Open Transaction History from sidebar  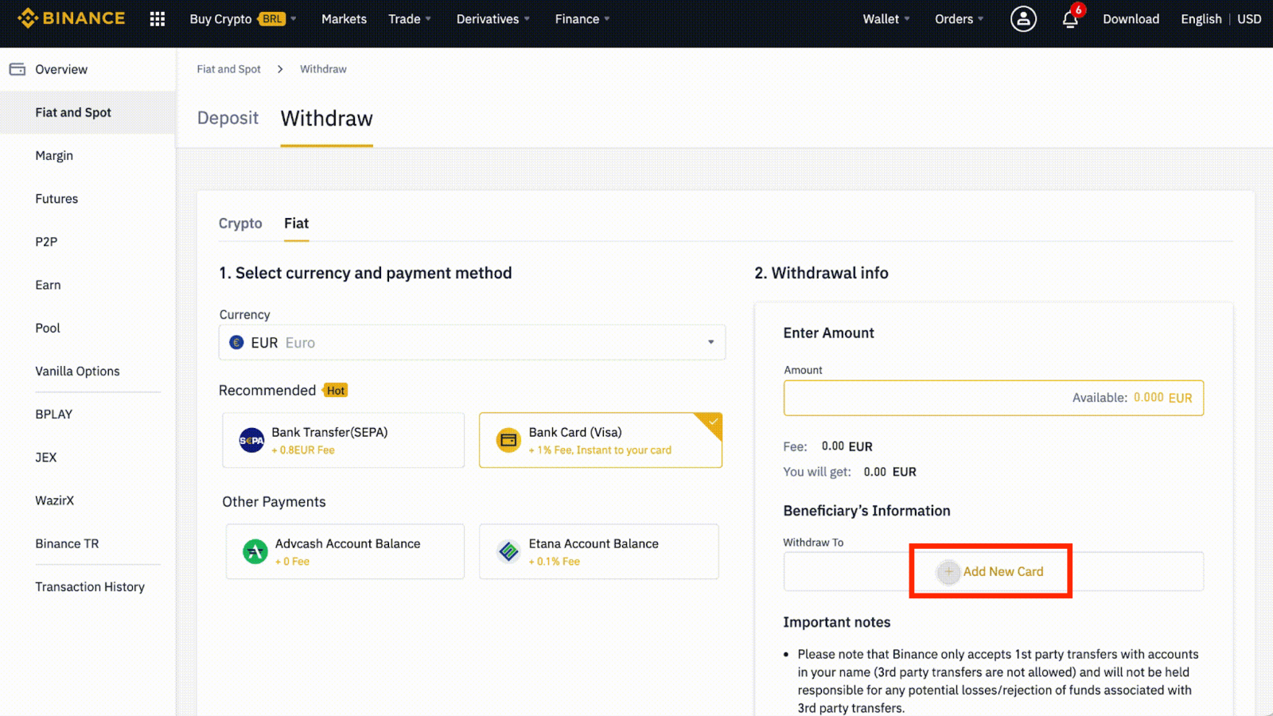tap(89, 586)
